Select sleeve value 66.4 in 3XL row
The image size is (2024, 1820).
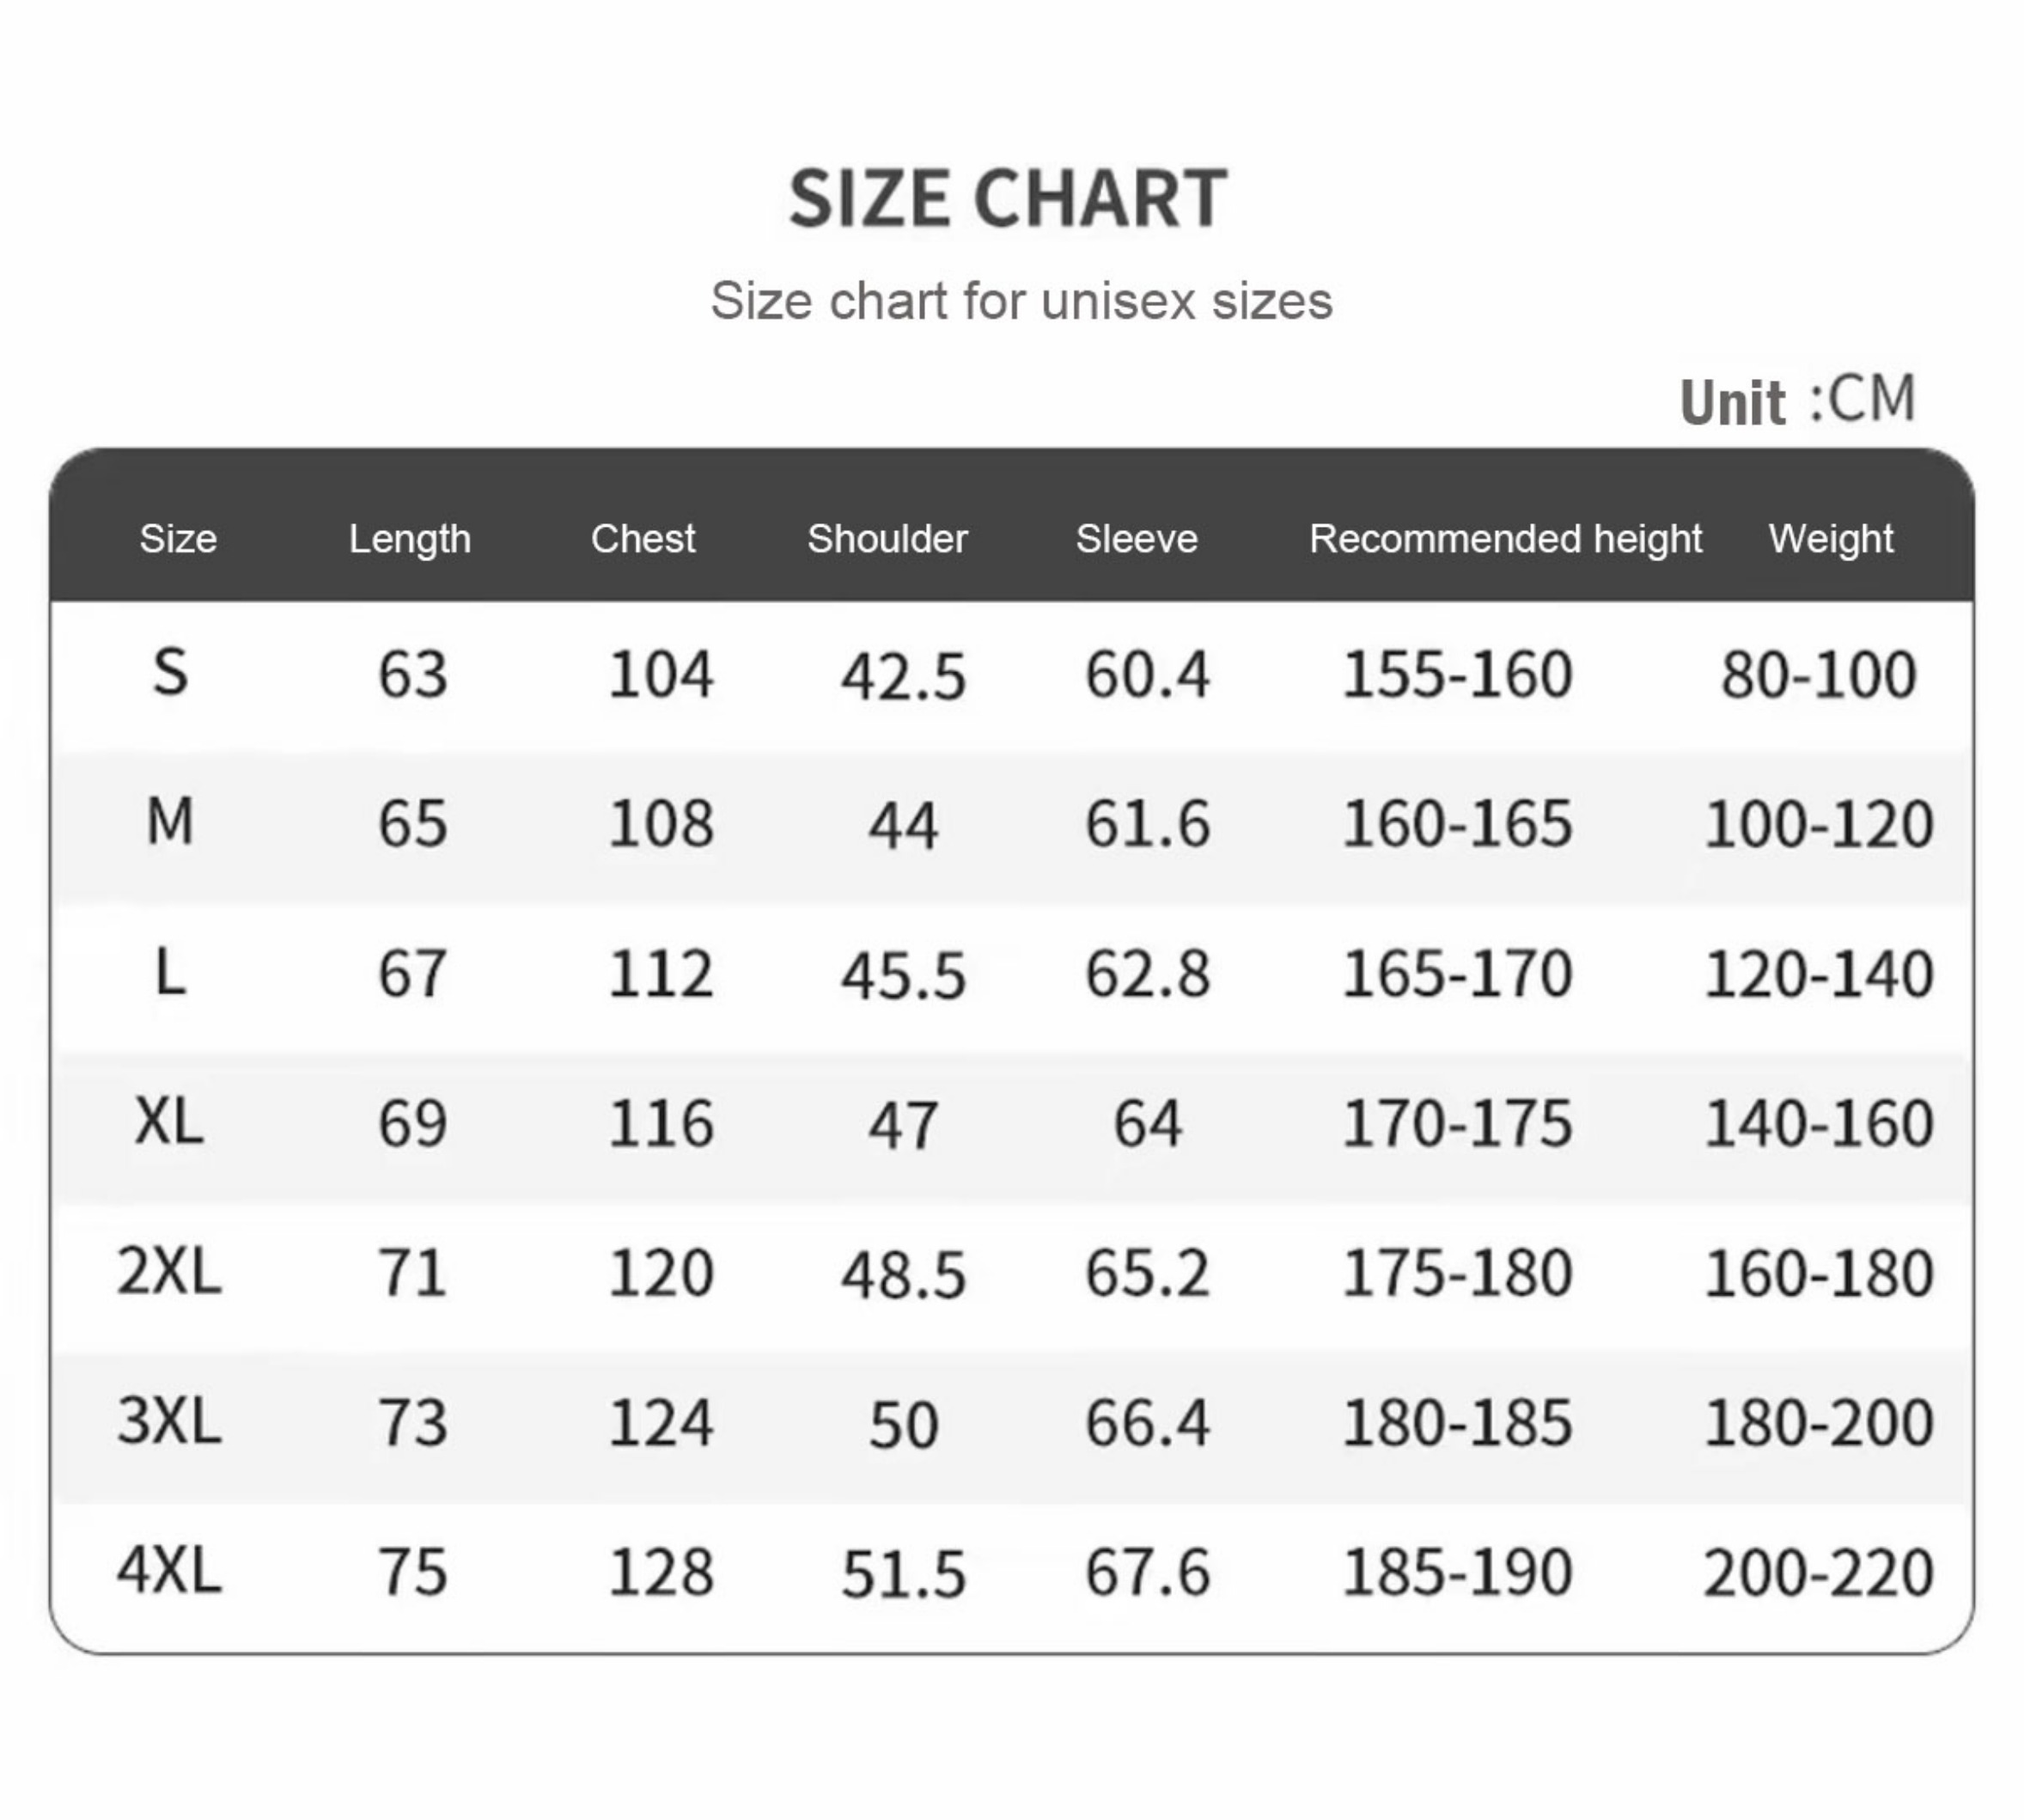tap(1148, 1423)
